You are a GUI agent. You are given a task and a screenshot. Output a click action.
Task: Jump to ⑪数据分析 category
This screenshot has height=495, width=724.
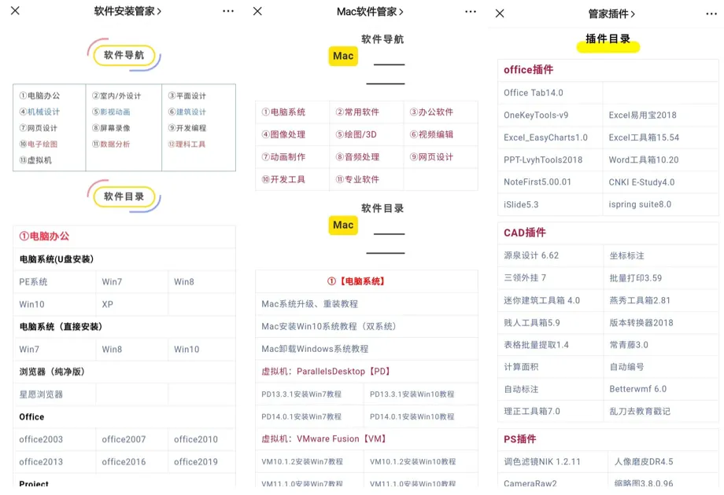pyautogui.click(x=111, y=145)
